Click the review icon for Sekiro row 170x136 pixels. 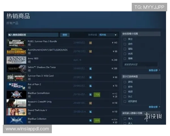pyautogui.click(x=90, y=69)
